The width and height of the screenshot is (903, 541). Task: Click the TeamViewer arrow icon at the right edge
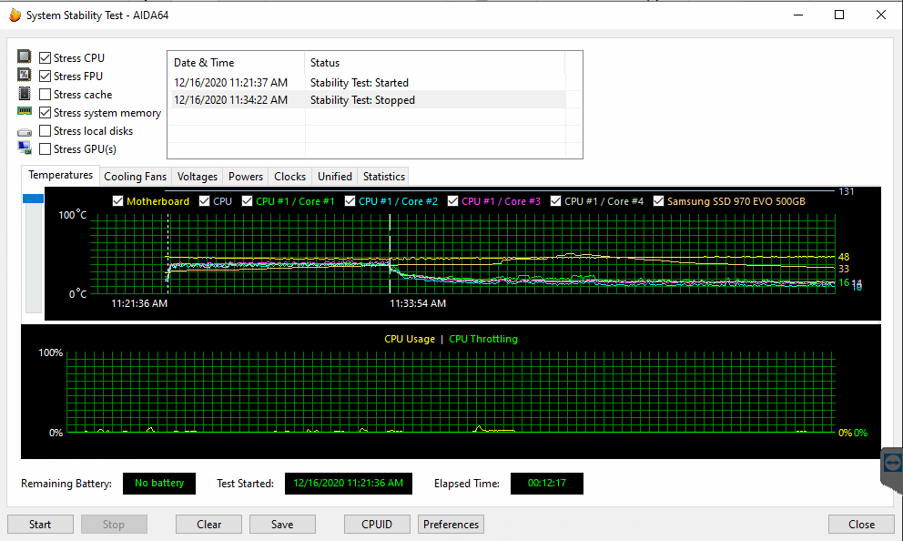pyautogui.click(x=892, y=463)
